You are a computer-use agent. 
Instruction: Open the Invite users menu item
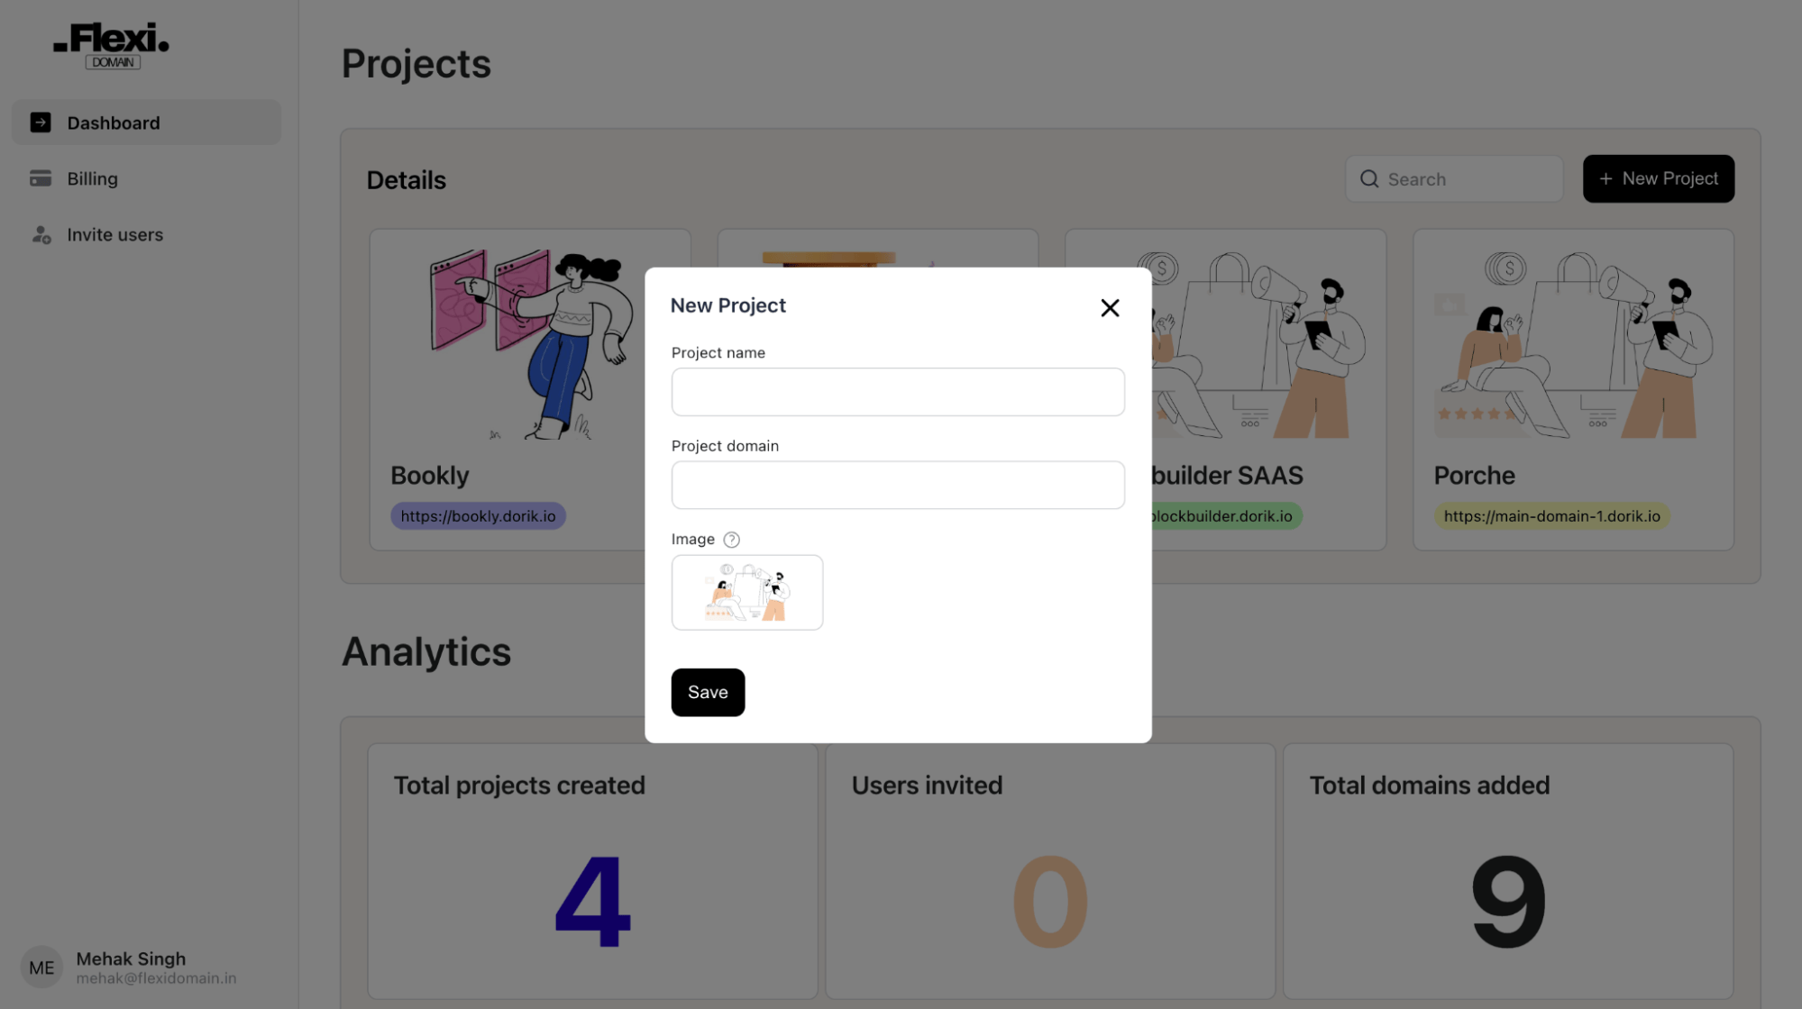click(114, 235)
